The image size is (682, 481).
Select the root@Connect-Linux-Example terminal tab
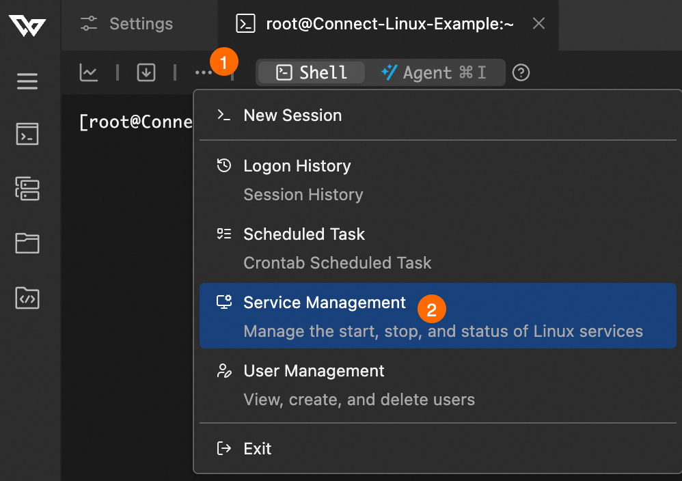pos(376,25)
